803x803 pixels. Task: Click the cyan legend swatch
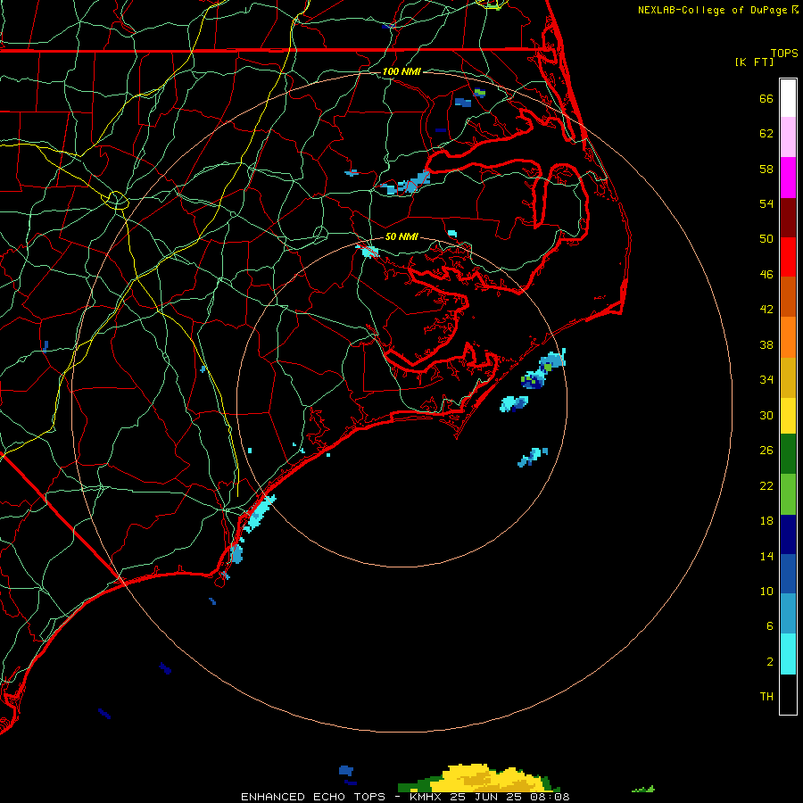[788, 654]
